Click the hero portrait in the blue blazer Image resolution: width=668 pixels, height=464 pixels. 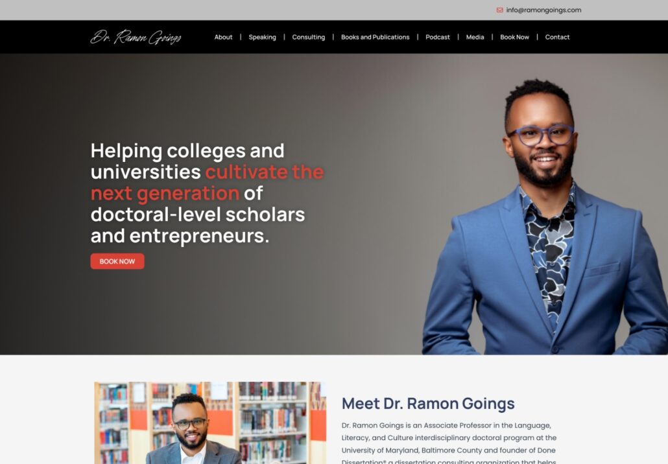pos(545,217)
